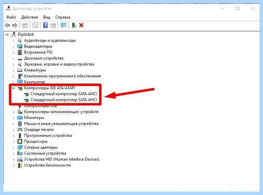This screenshot has width=263, height=195.
Task: Click Scan for hardware changes monitor icon
Action: coord(64,25)
